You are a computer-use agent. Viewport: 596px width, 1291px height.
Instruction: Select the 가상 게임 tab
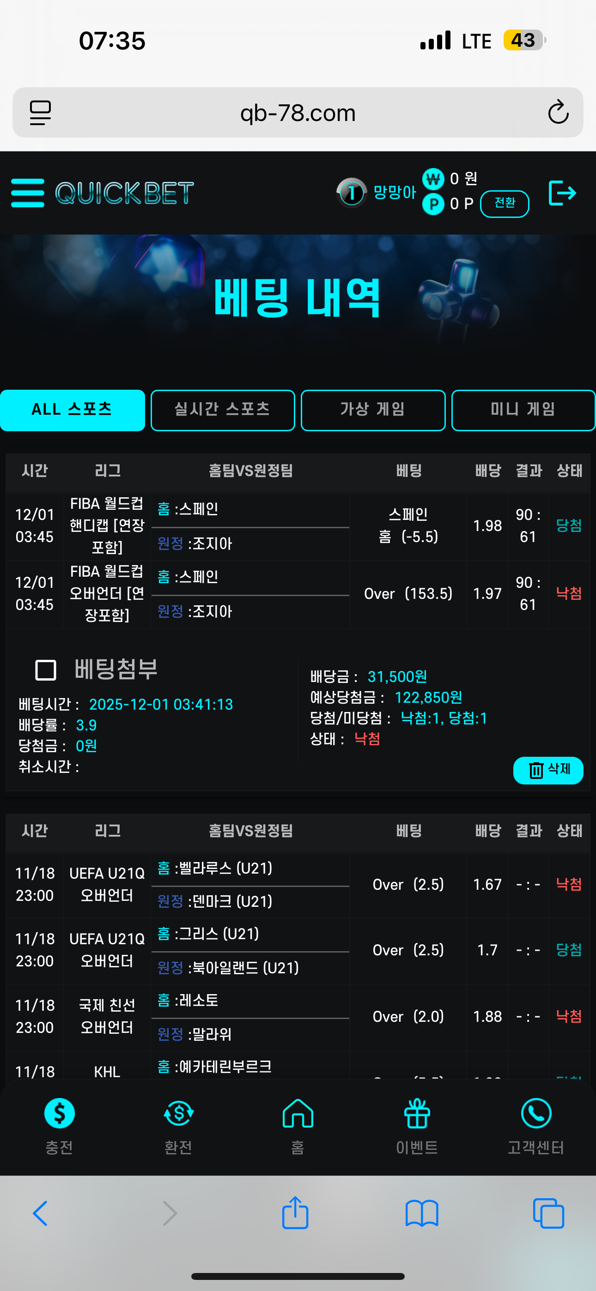click(x=373, y=410)
